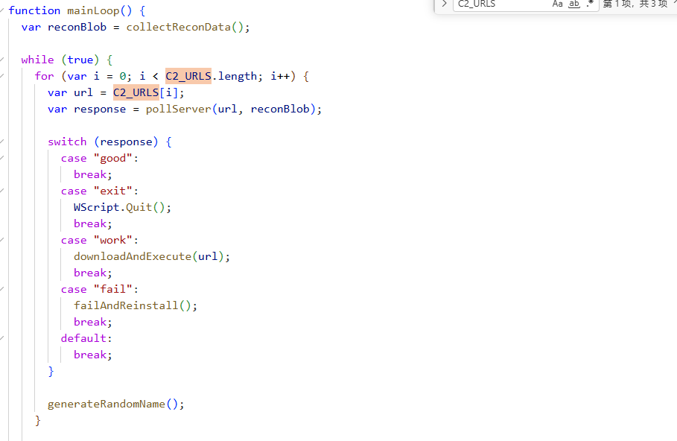The height and width of the screenshot is (441, 677).
Task: Click 'case' keyword before "exit"
Action: 74,191
